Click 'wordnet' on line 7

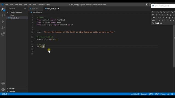coord(64,25)
